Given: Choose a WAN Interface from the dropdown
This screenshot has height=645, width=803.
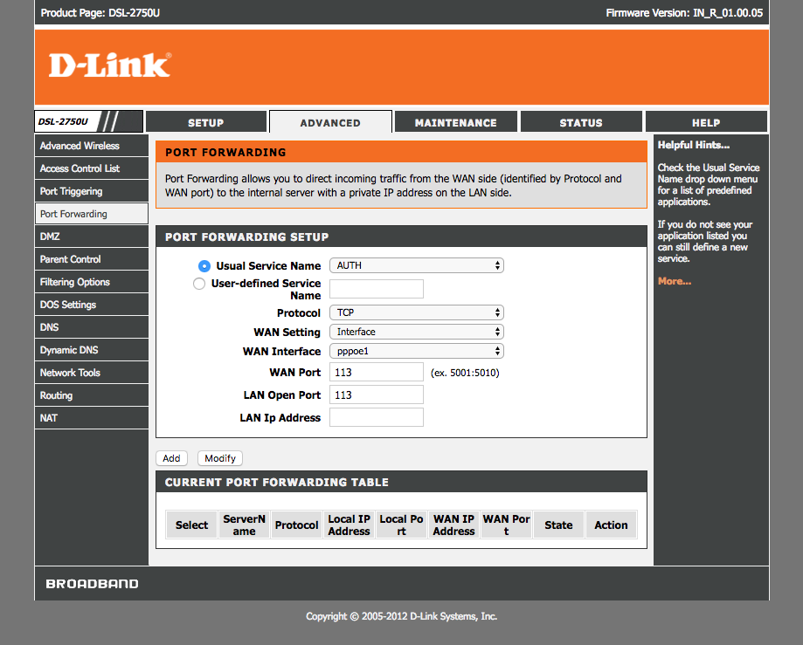Looking at the screenshot, I should point(416,351).
